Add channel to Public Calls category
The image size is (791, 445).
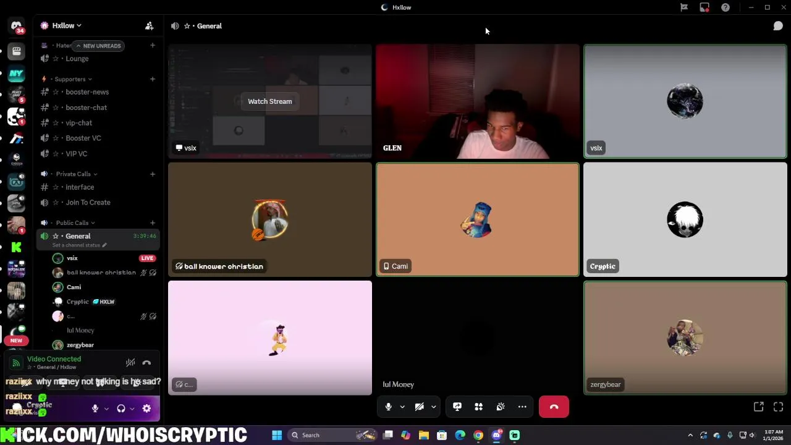[153, 222]
